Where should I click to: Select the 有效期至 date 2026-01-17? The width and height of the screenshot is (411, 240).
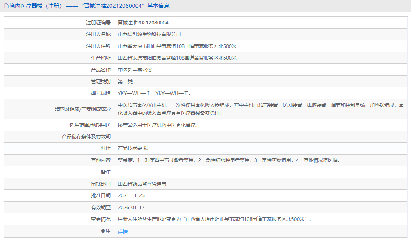[132, 207]
